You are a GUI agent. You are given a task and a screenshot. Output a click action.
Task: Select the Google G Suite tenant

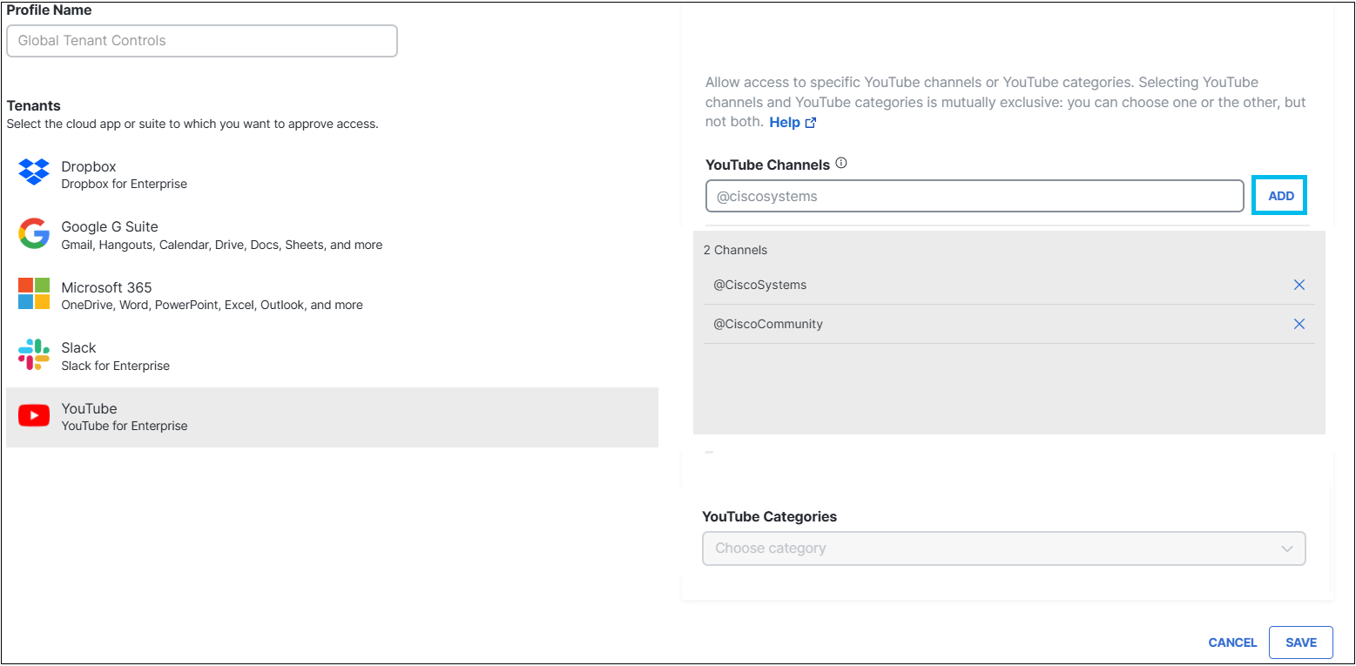tap(332, 235)
